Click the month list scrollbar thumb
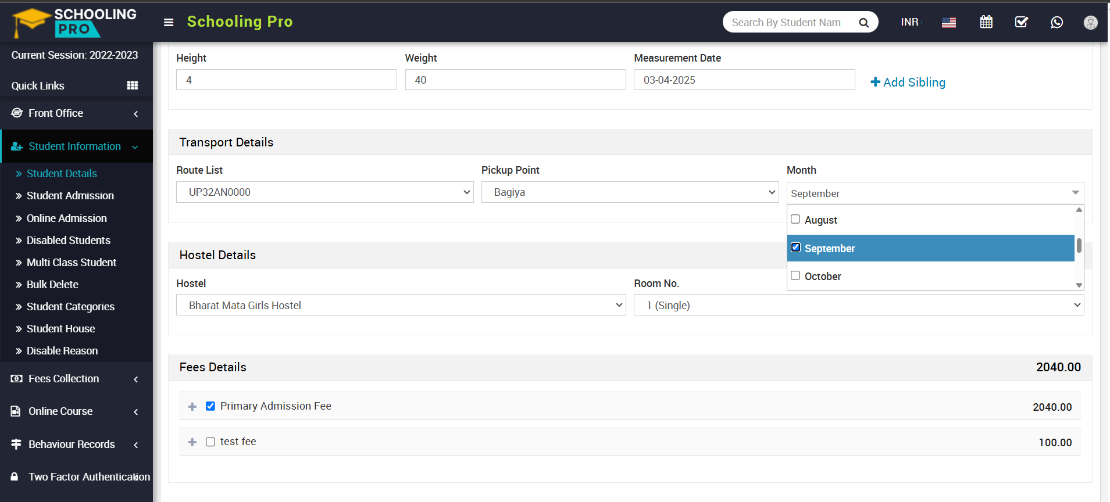 [1079, 245]
